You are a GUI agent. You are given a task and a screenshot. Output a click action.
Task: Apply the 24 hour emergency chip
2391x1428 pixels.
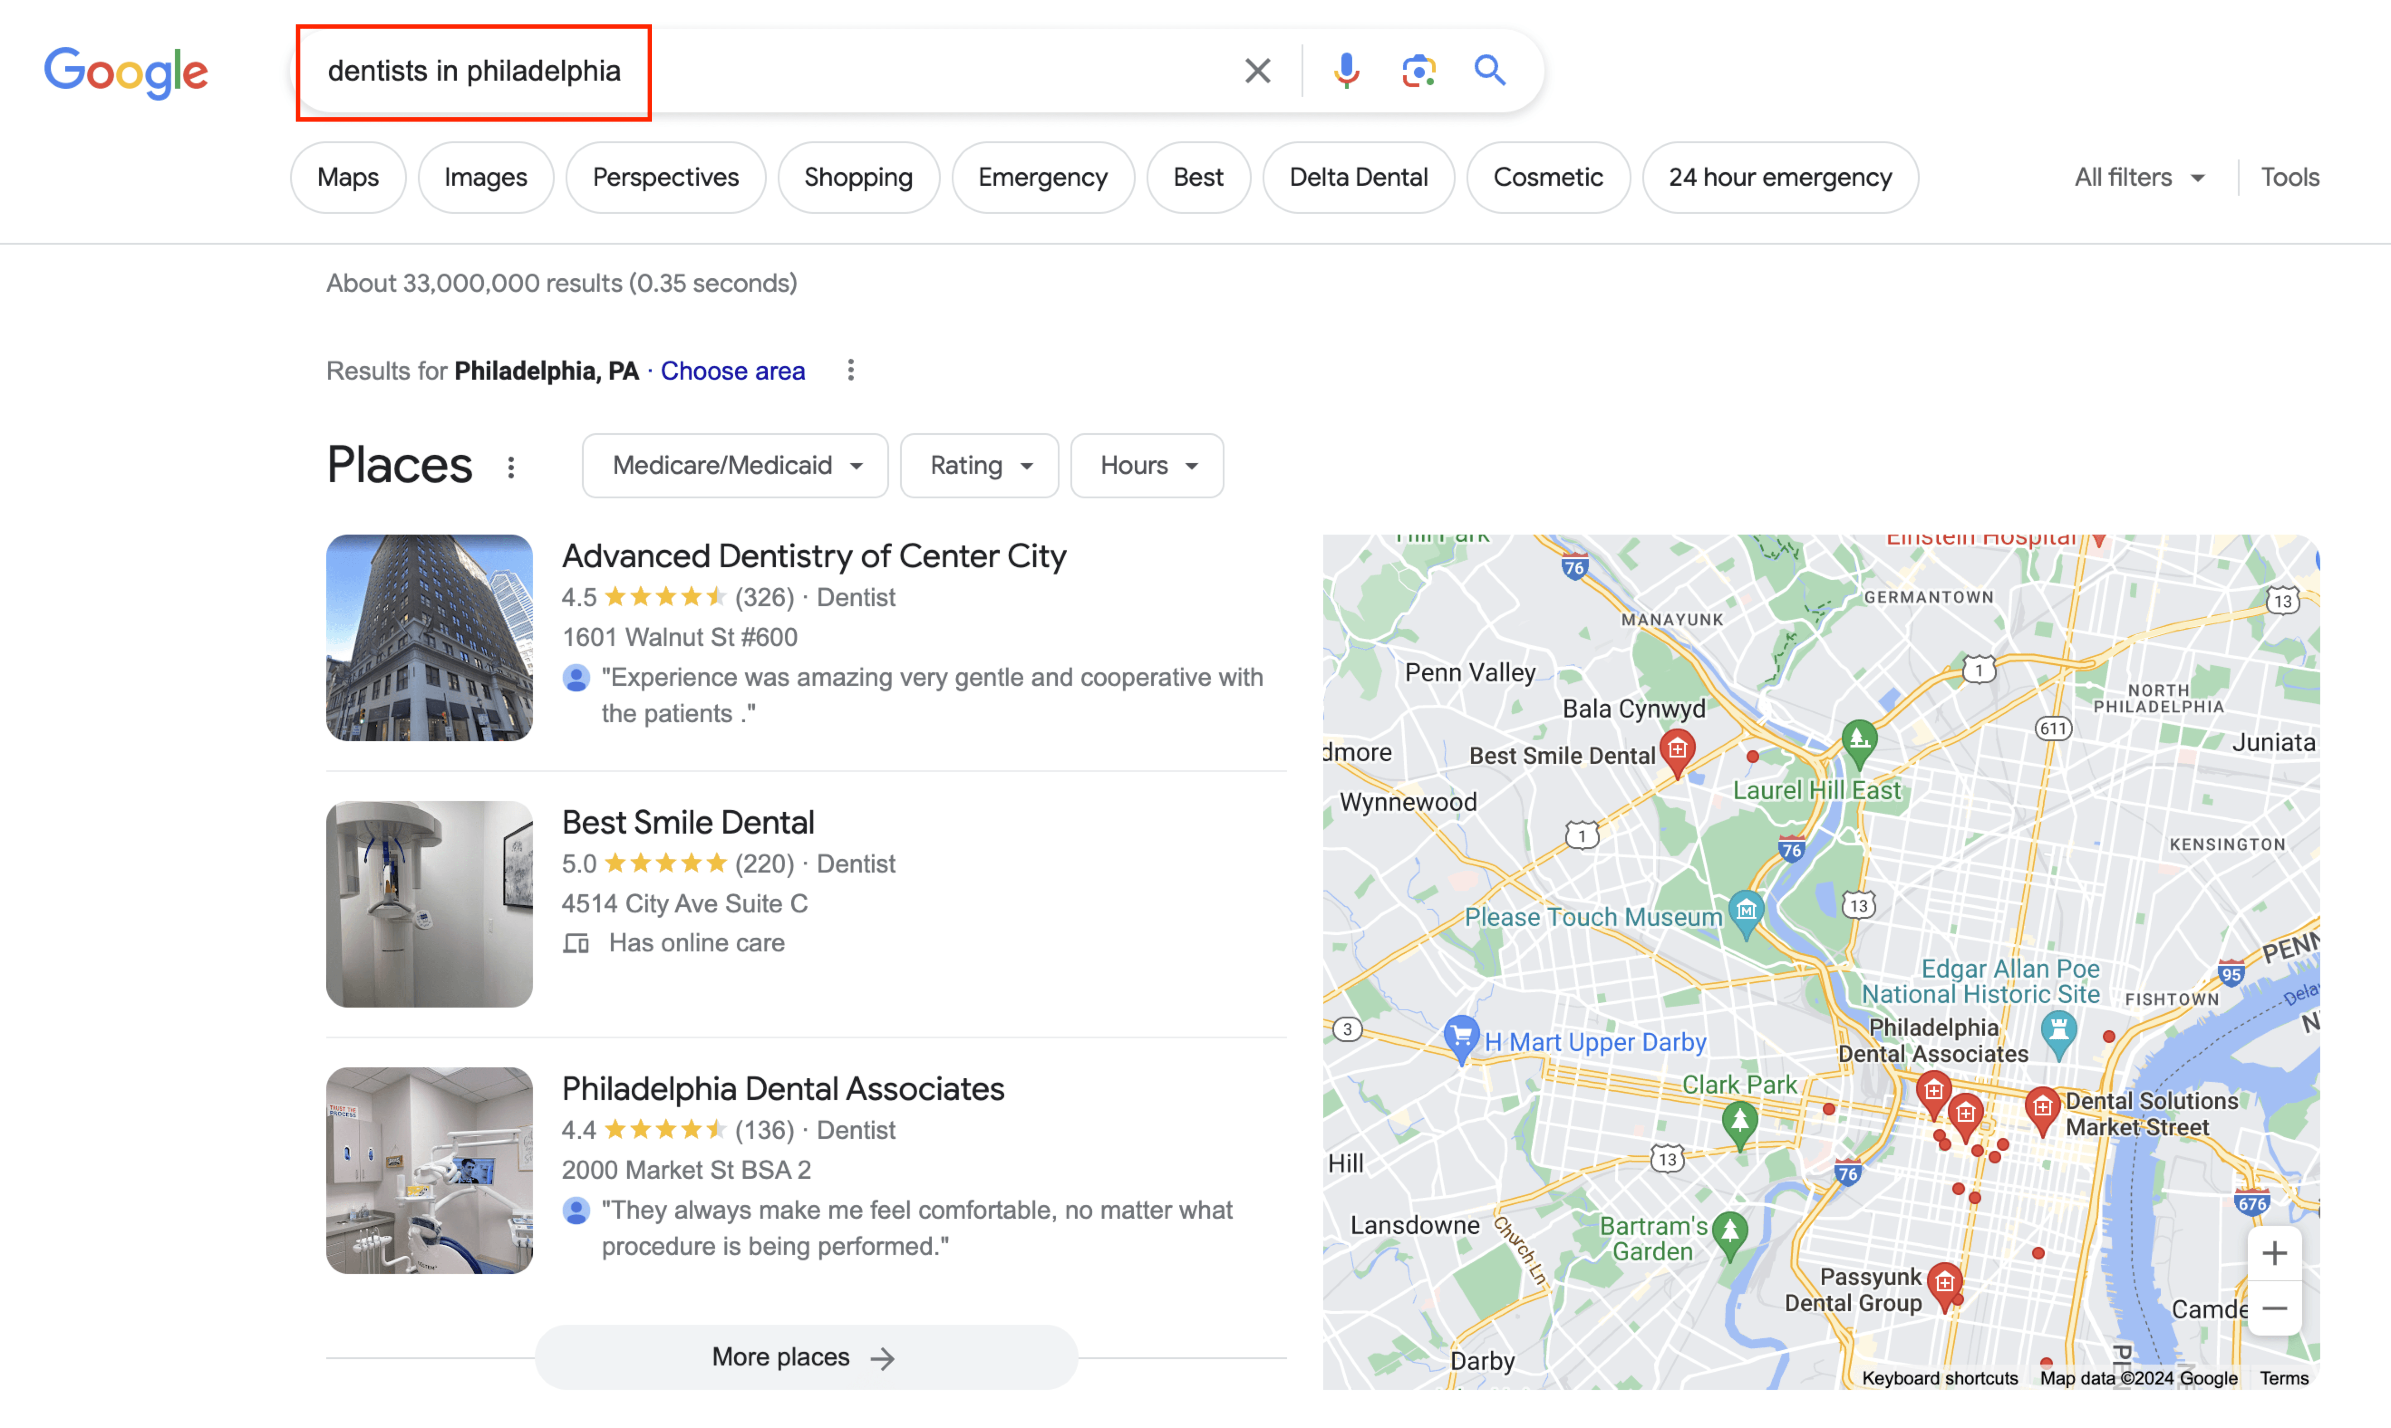click(1780, 178)
